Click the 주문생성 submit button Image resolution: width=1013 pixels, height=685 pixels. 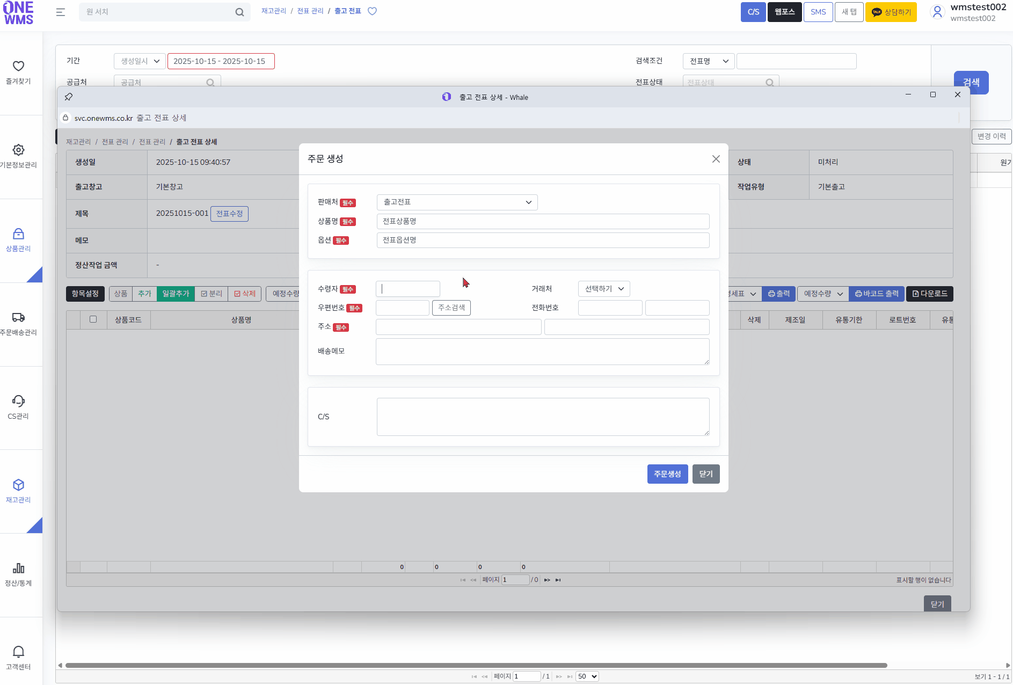point(667,474)
